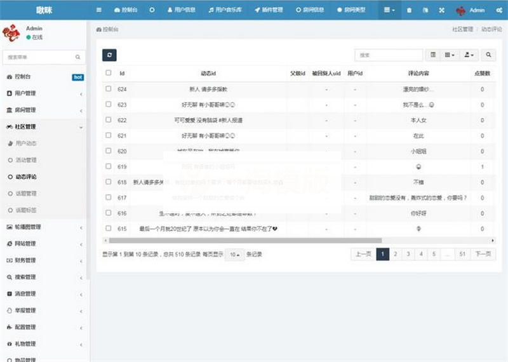Check the select-all header checkbox
The width and height of the screenshot is (508, 362).
tap(109, 73)
